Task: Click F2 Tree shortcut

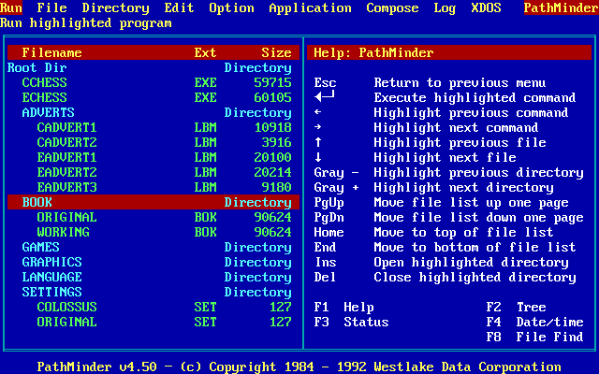Action: [516, 307]
